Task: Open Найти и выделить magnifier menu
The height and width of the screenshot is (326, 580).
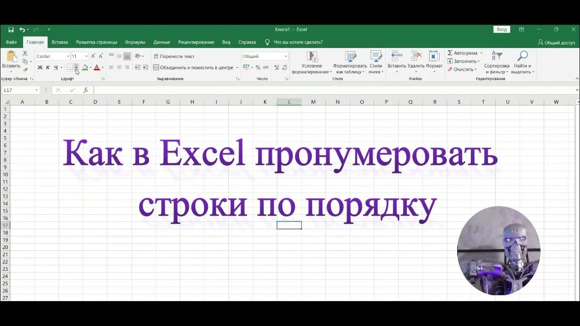Action: tap(522, 62)
